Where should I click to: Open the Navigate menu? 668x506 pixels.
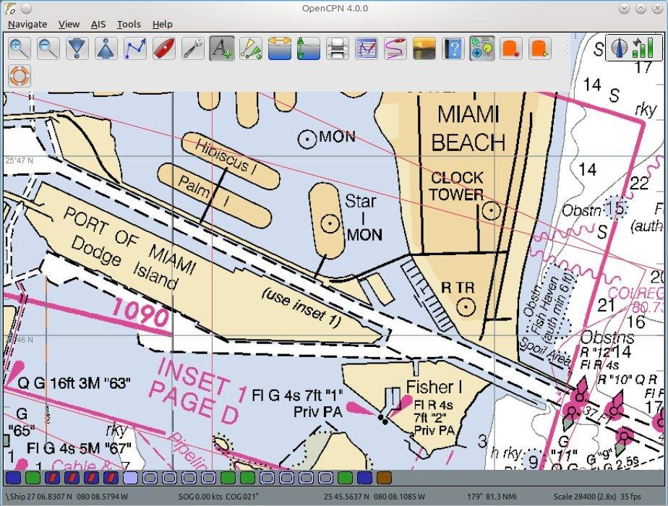coord(27,25)
